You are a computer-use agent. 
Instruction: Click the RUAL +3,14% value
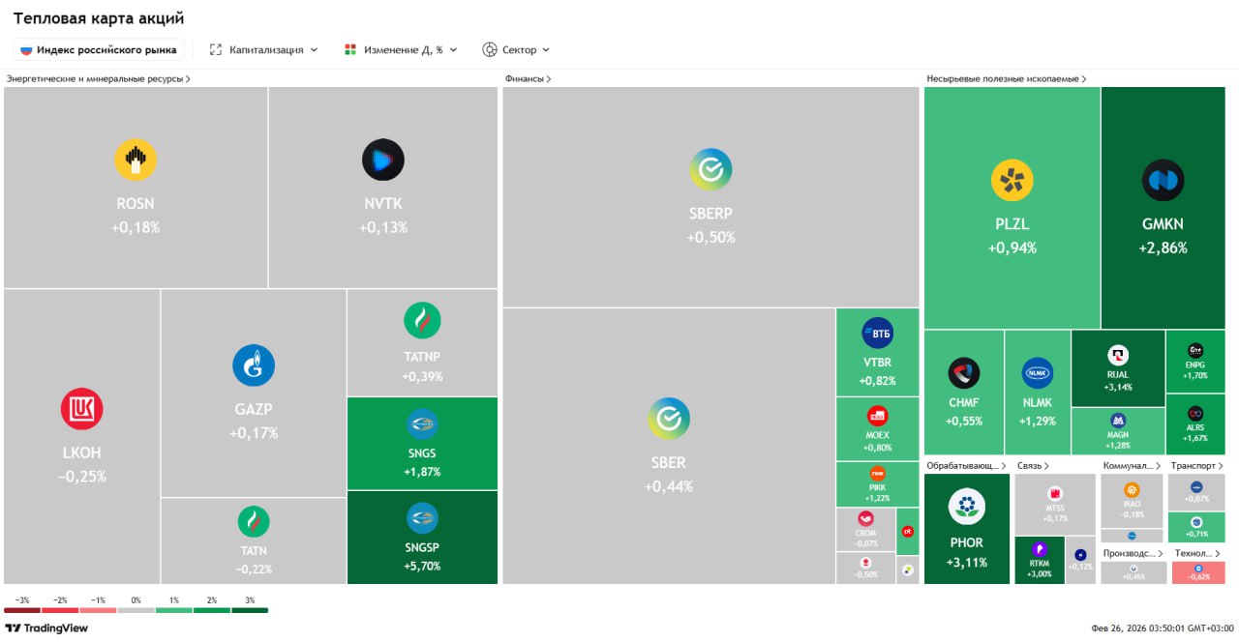click(x=1118, y=387)
